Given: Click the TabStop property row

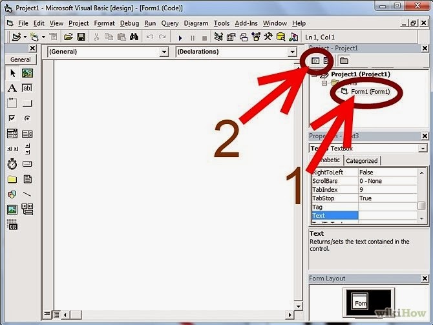Looking at the screenshot, I should 364,198.
